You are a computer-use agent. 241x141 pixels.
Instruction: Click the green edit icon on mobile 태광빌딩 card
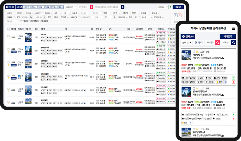tap(233, 78)
